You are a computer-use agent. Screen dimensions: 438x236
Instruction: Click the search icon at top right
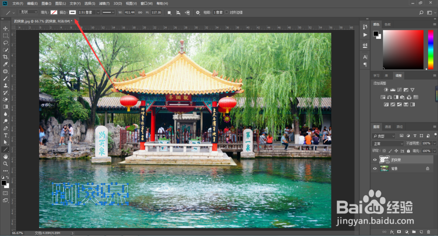coord(421,13)
